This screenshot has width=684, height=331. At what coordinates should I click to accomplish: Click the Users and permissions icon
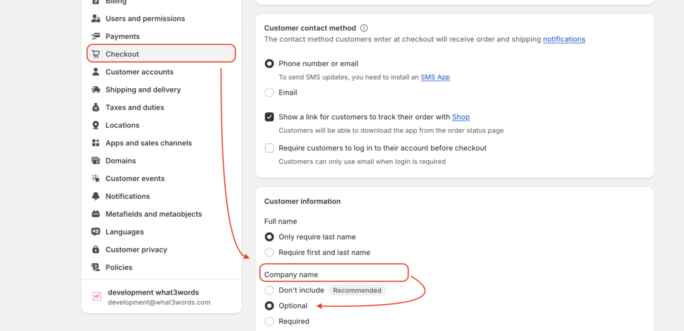(96, 19)
